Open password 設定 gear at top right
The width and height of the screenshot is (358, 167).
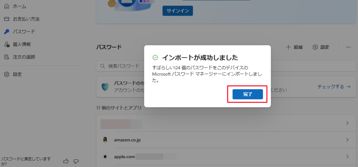[321, 47]
